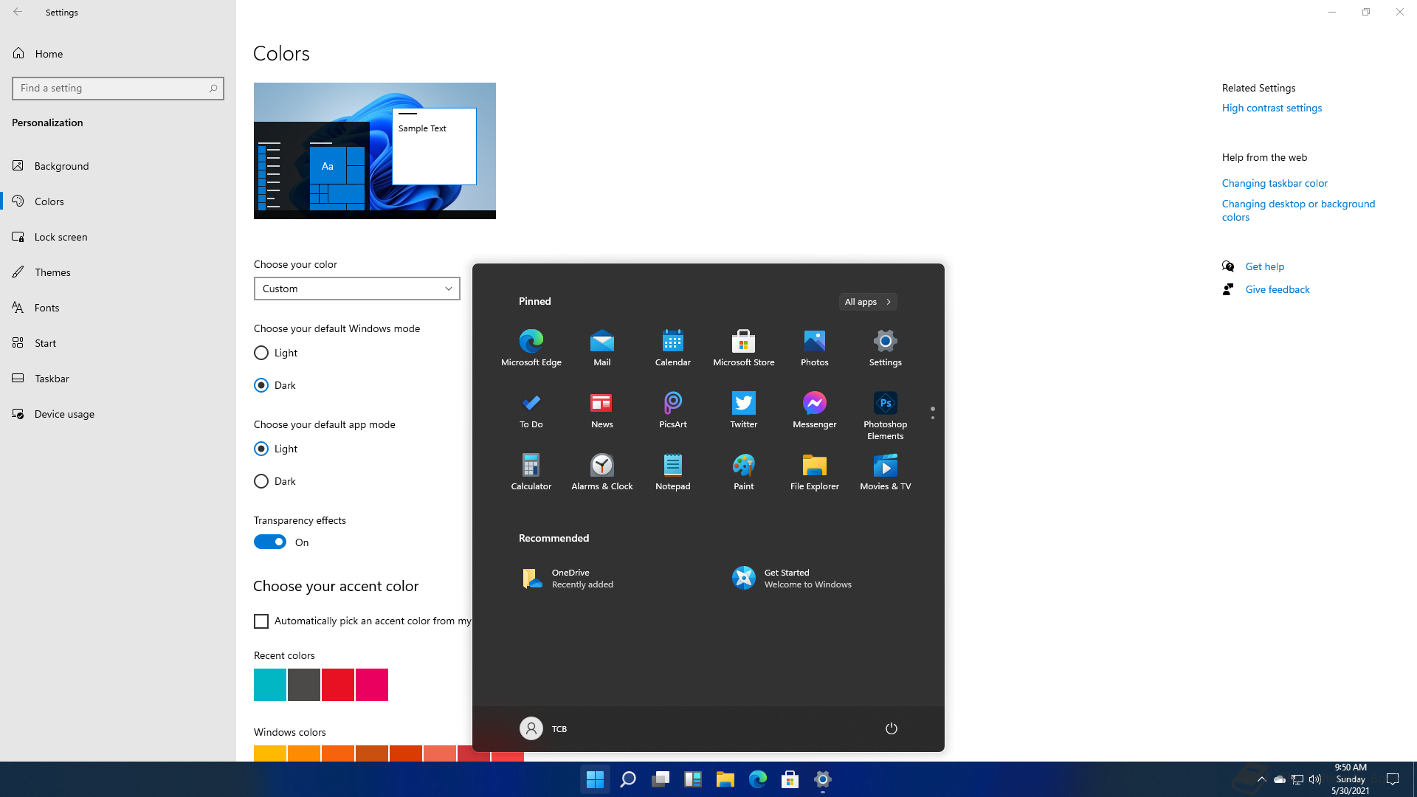Select Light default app mode

[276, 449]
